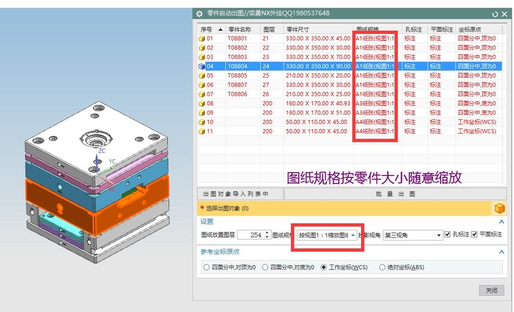
Task: Toggle the 孔标注 checkbox
Action: pyautogui.click(x=447, y=234)
